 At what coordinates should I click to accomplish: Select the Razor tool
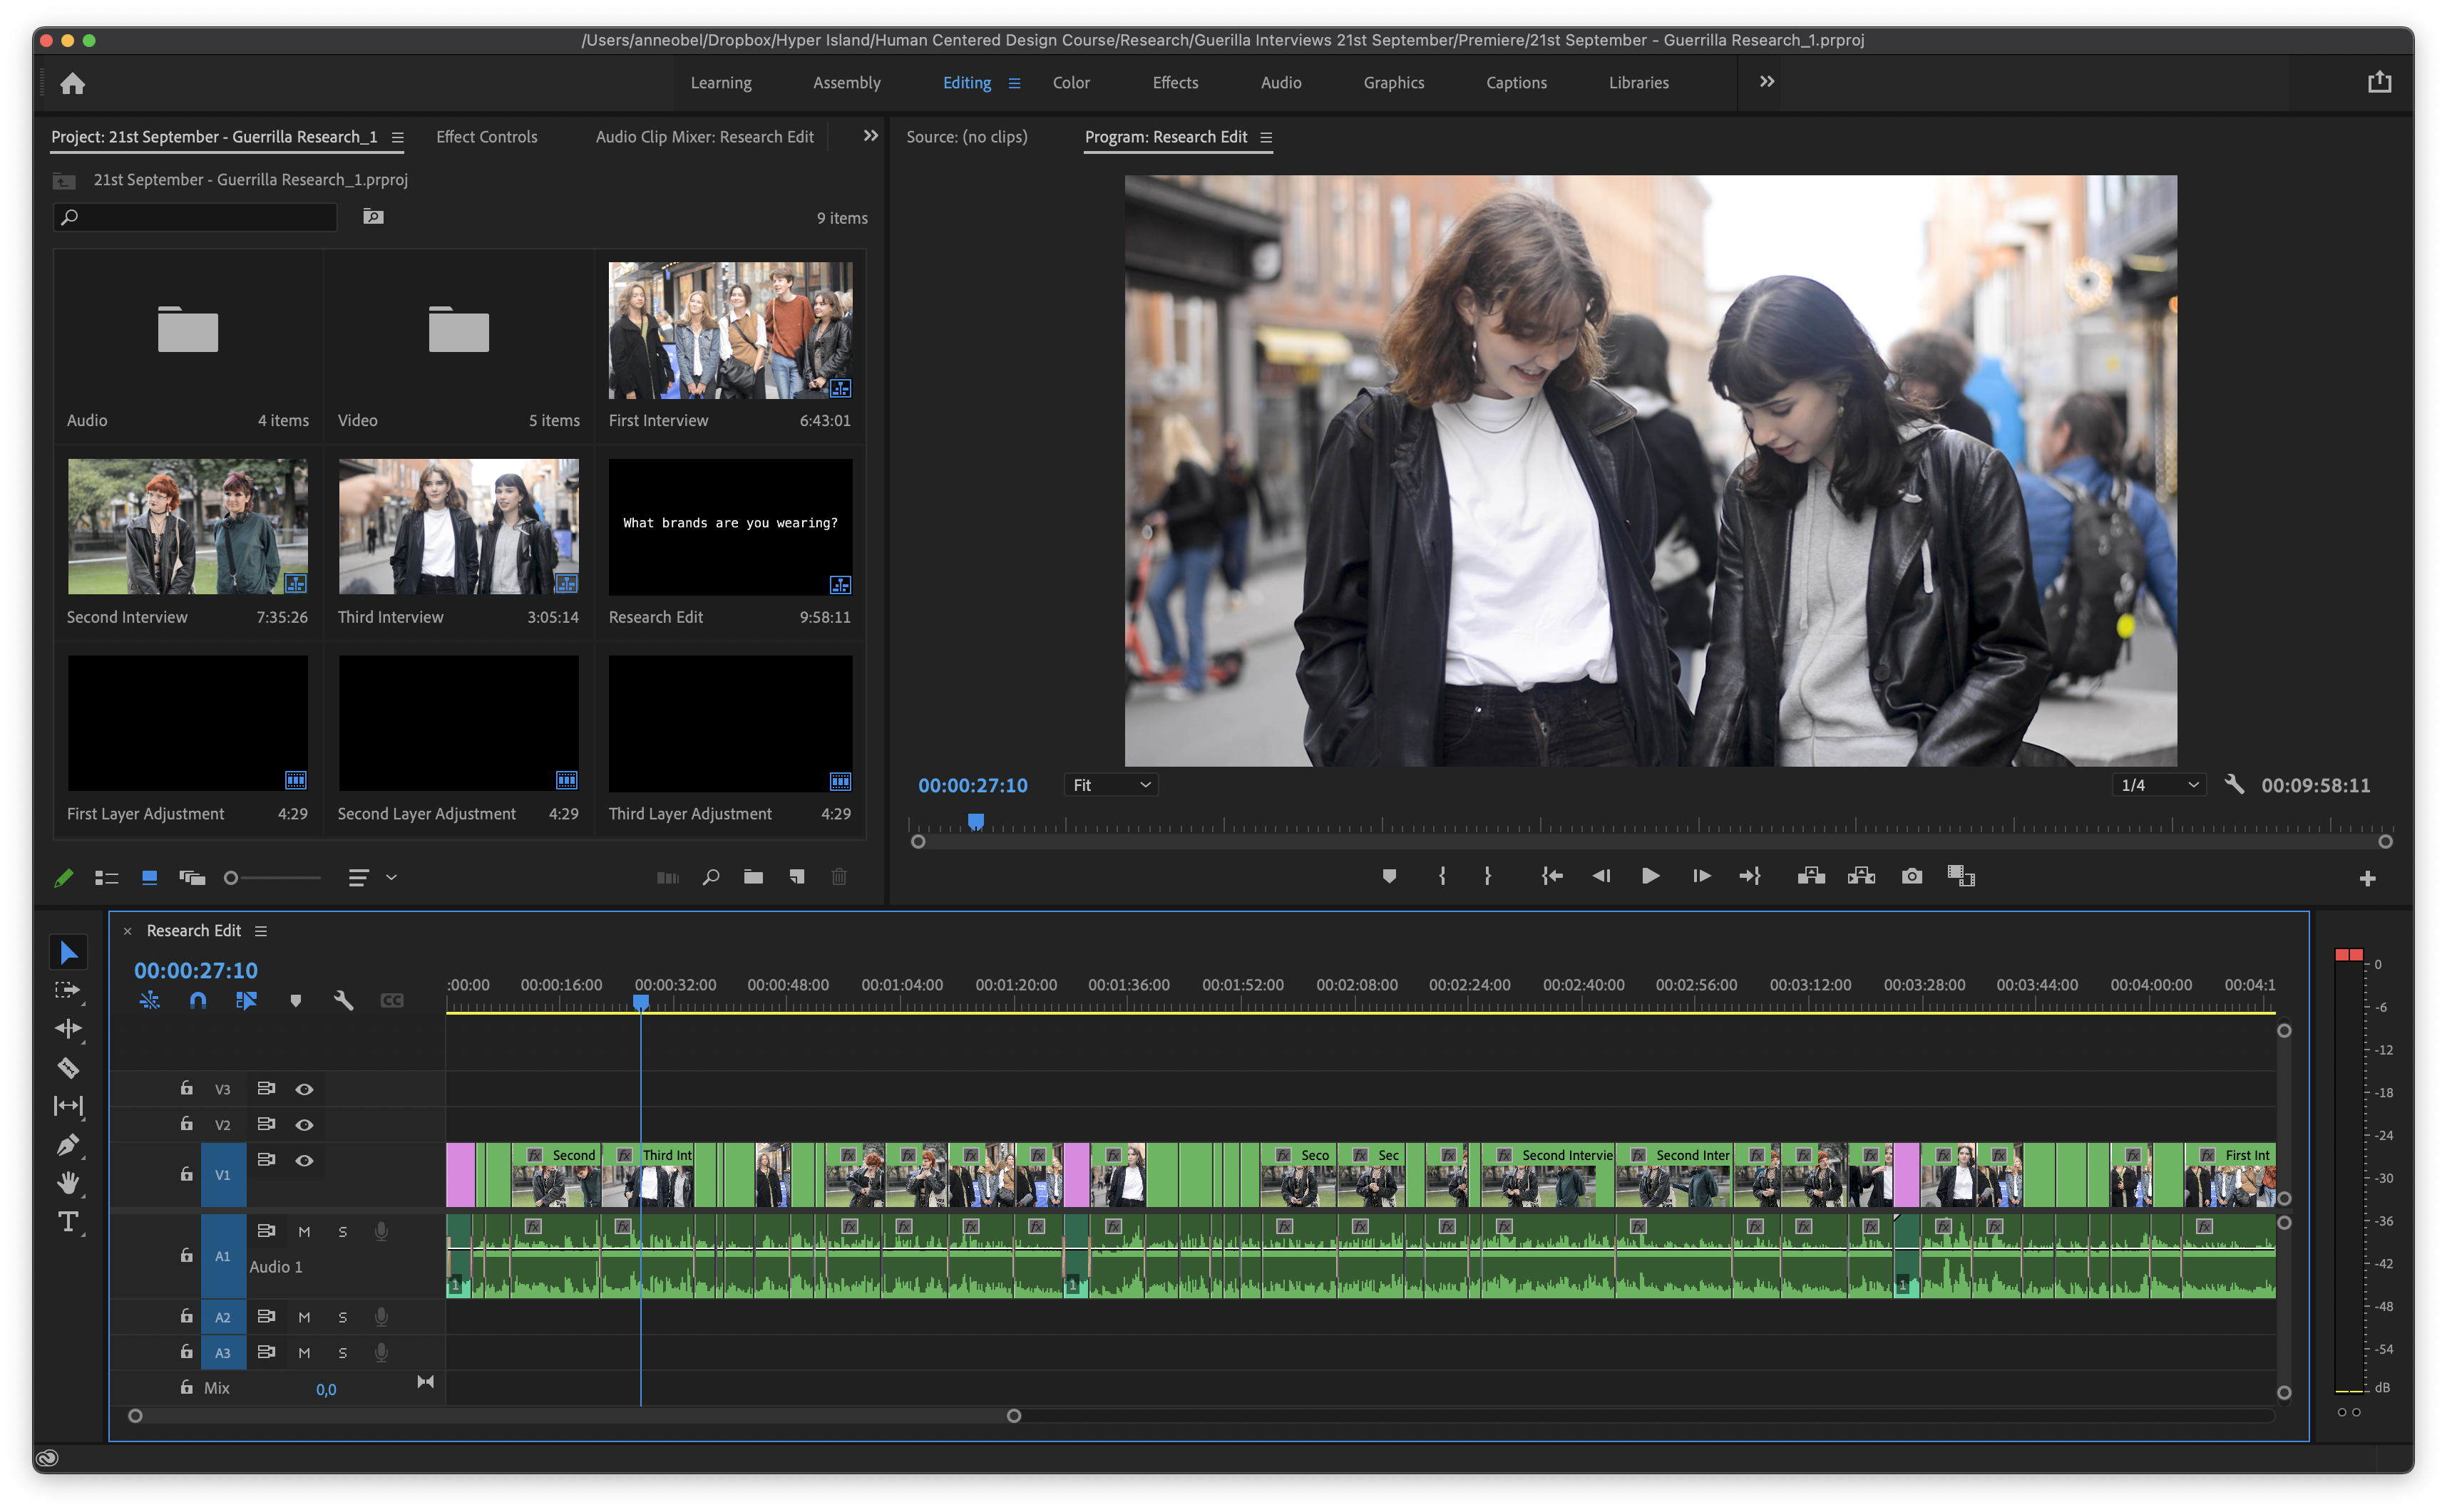point(67,1068)
